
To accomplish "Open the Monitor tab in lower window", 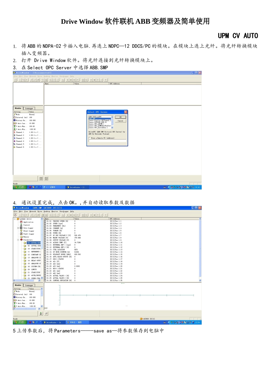I will [18, 285].
